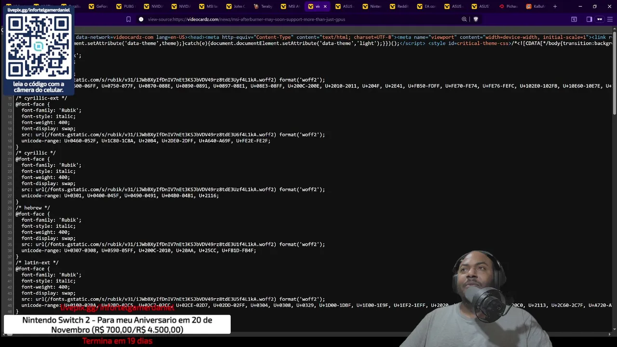617x347 pixels.
Task: Switch to the MSI la tab
Action: [209, 6]
